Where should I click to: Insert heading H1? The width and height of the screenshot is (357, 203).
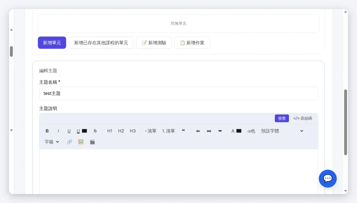110,131
